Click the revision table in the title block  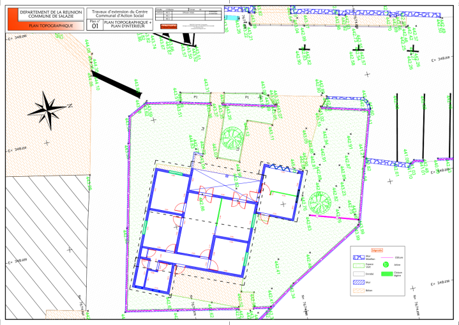188,15
